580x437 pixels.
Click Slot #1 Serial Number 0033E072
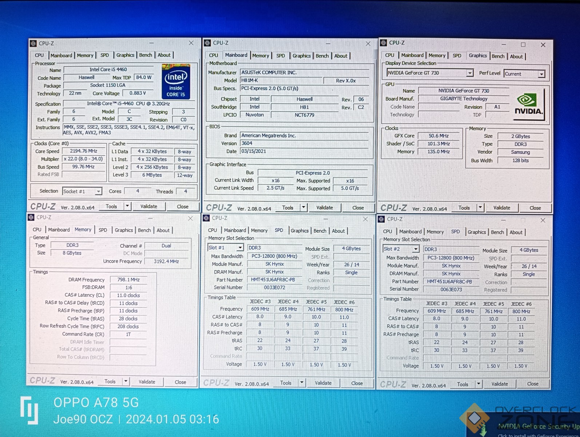coord(274,287)
